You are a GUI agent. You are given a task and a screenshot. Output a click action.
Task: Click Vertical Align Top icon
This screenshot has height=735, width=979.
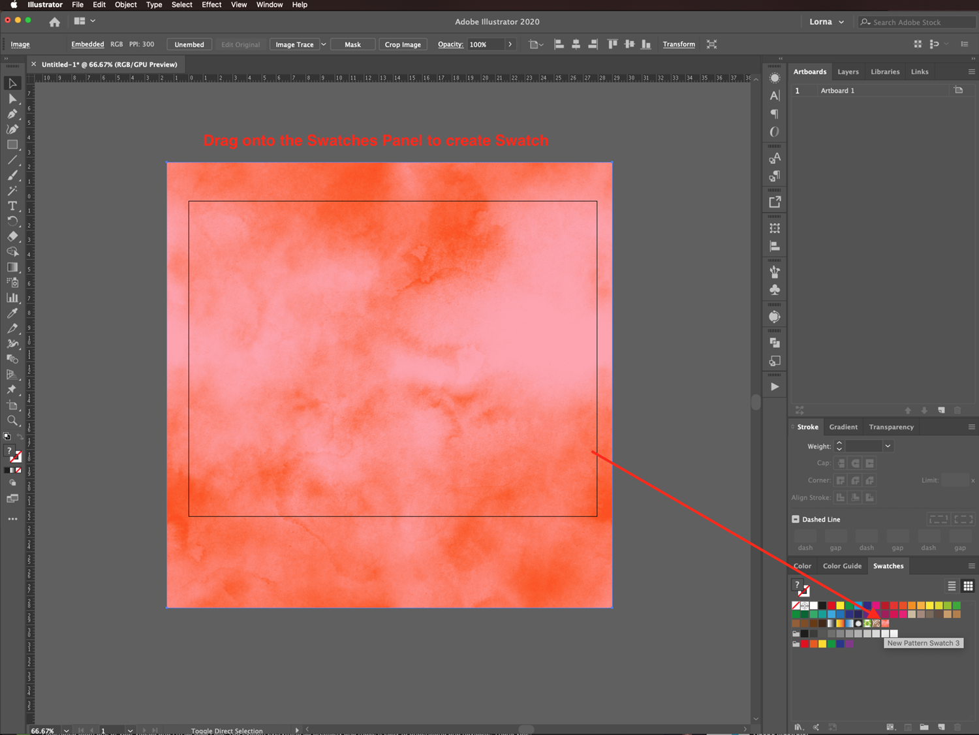click(612, 44)
